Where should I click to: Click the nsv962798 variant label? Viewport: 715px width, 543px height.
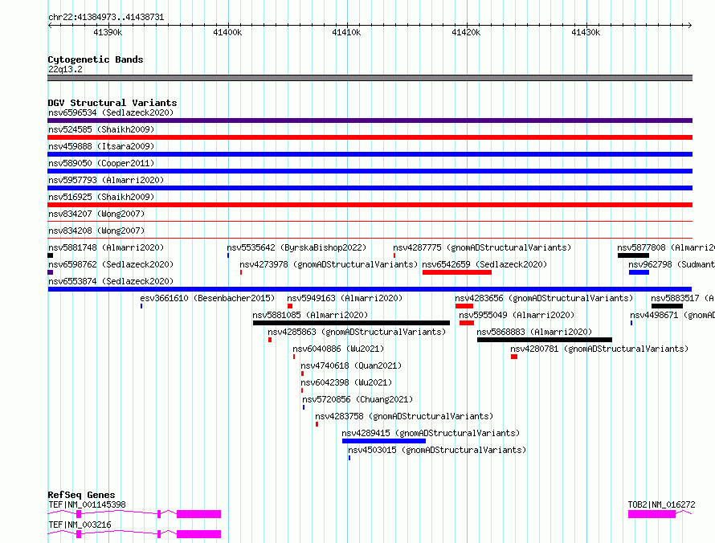coord(672,264)
